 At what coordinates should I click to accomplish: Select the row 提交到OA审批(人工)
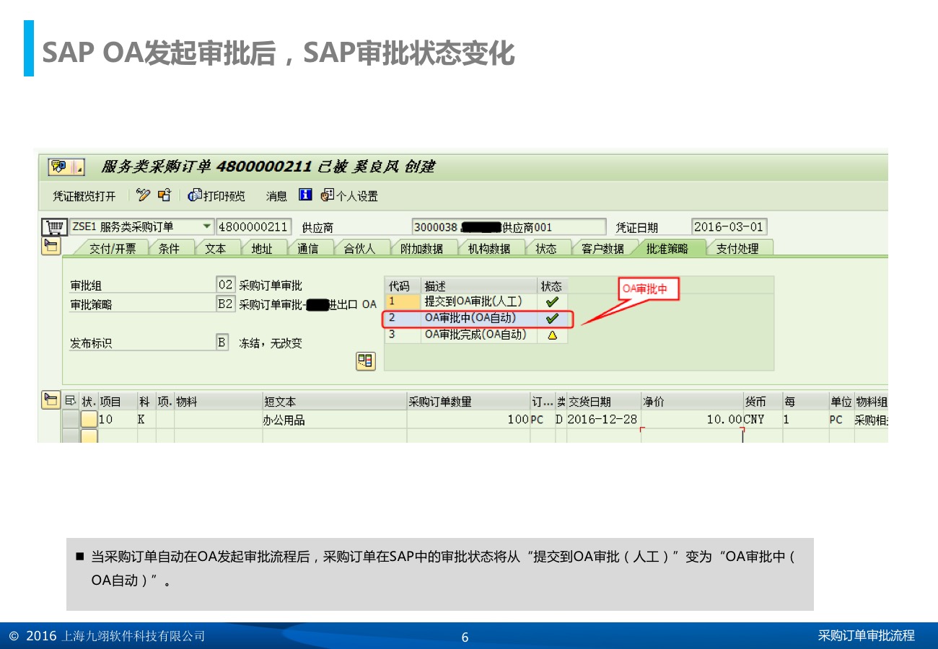[476, 302]
